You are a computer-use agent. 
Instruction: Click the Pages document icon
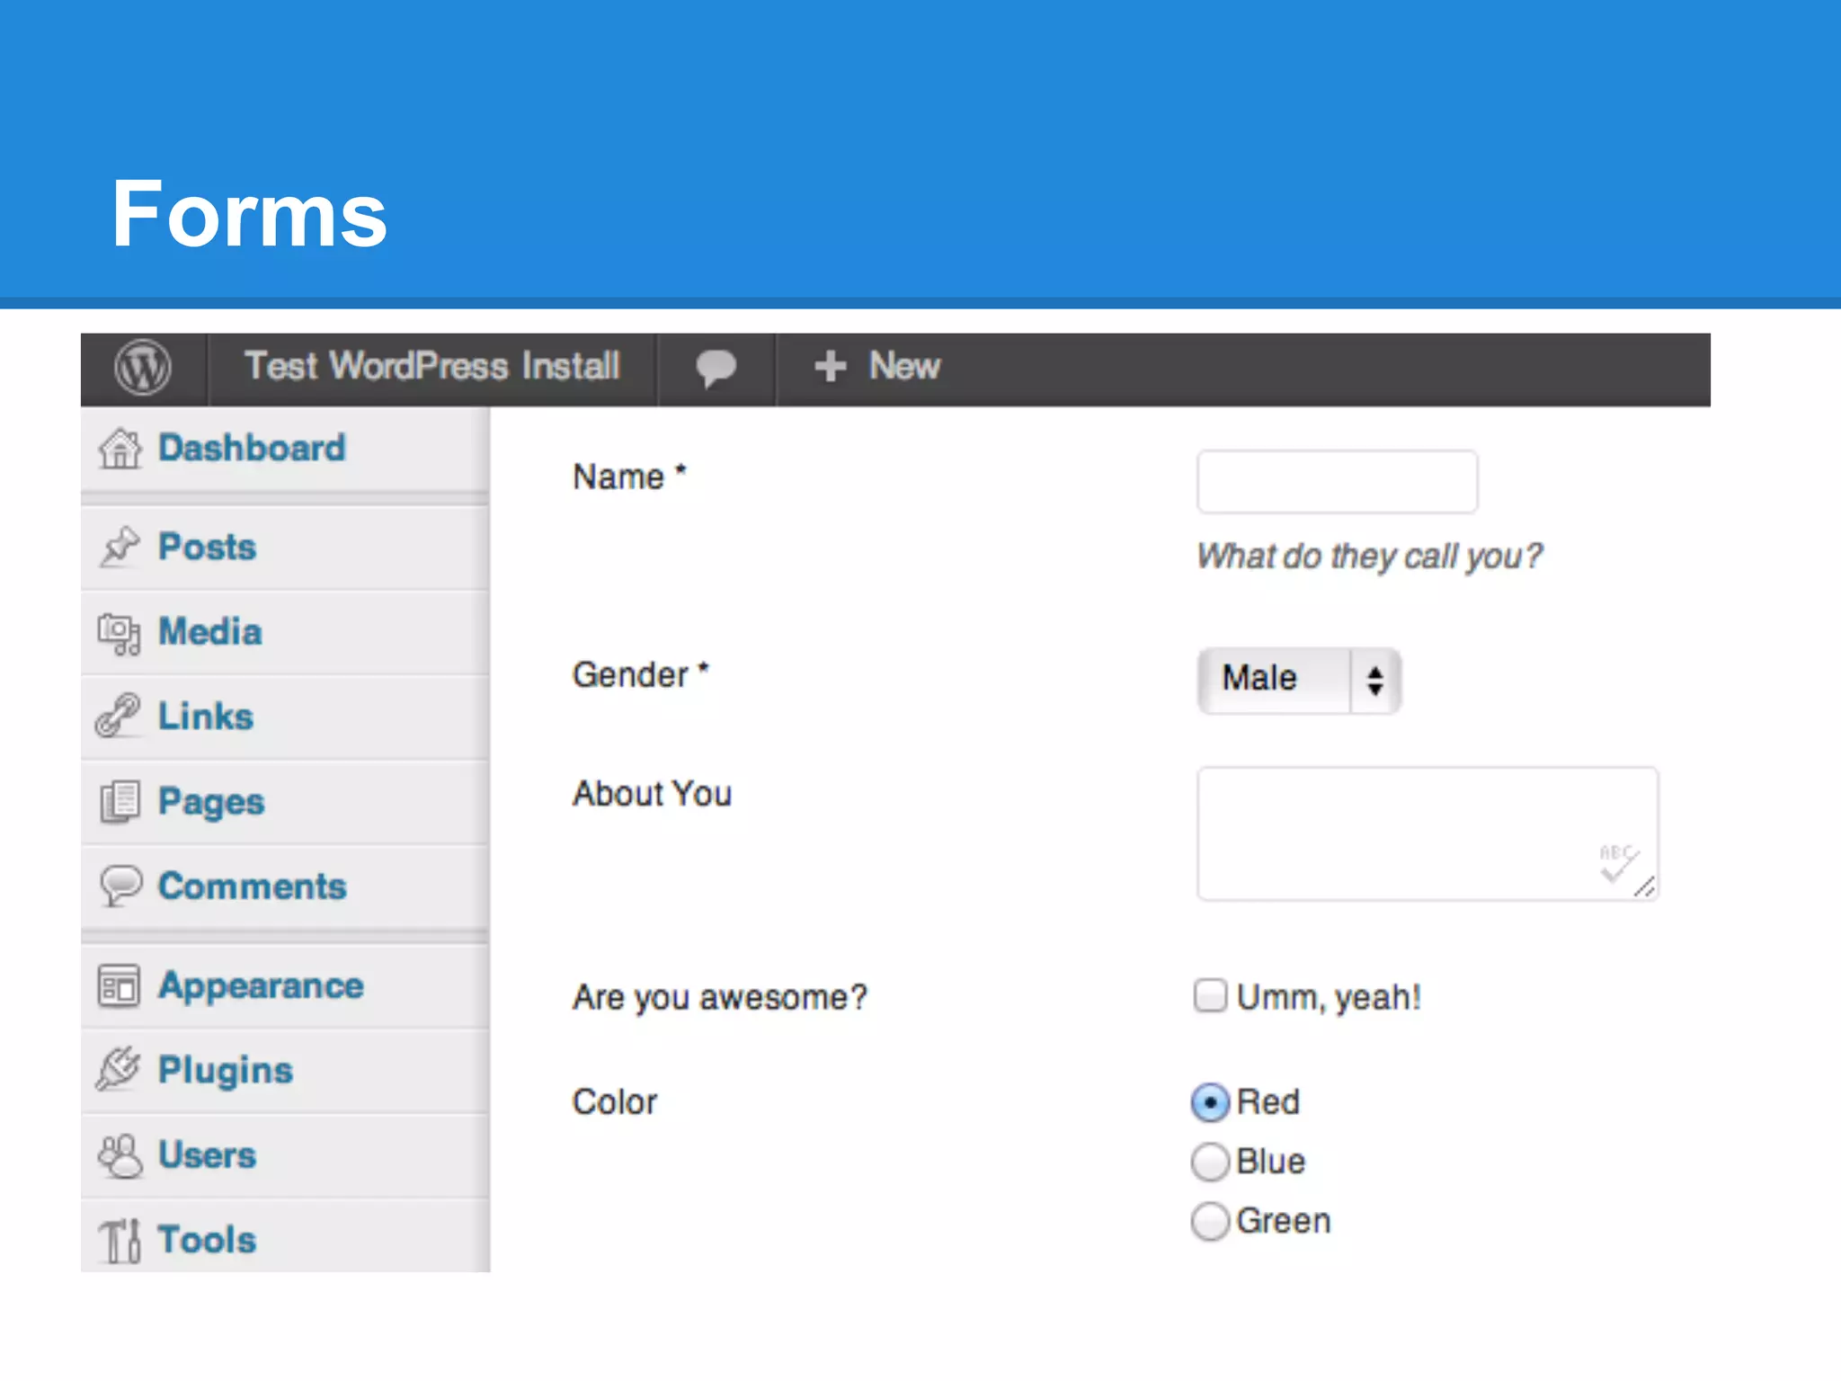coord(120,801)
